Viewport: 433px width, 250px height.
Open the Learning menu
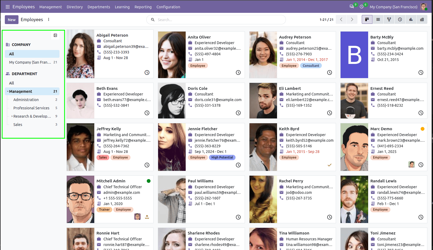tap(122, 7)
